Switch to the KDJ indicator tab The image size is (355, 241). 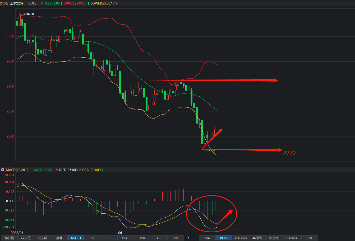click(93, 238)
